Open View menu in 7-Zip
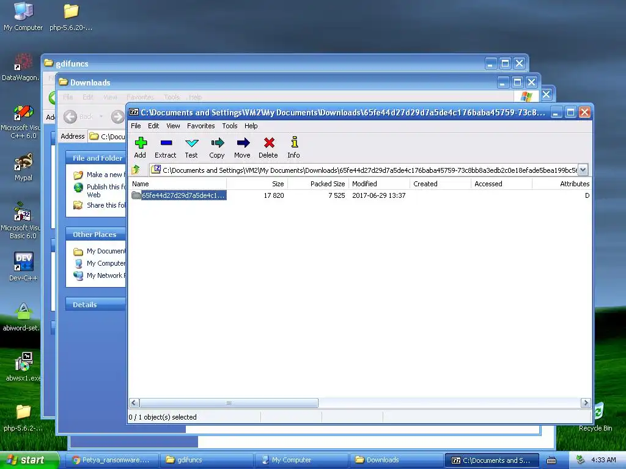Image resolution: width=626 pixels, height=469 pixels. [x=173, y=126]
